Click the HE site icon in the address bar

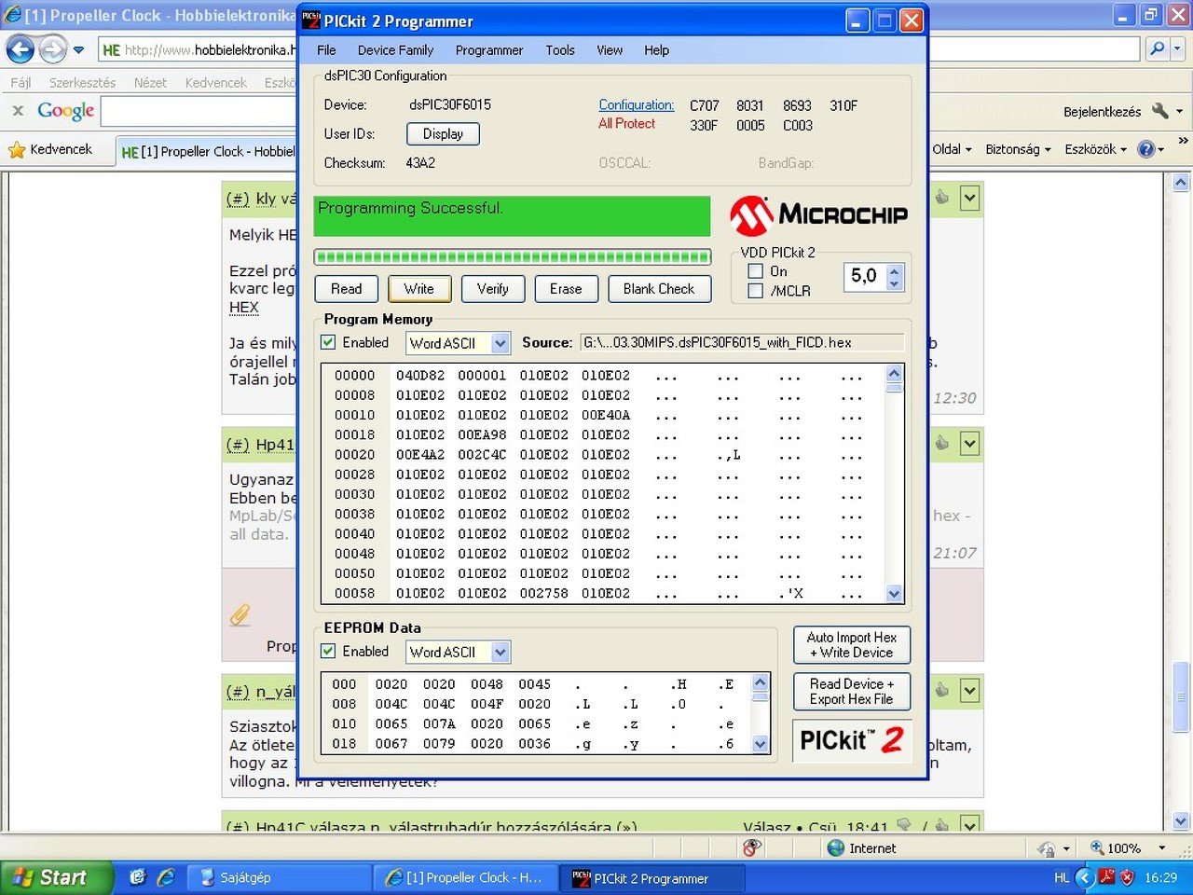coord(111,50)
